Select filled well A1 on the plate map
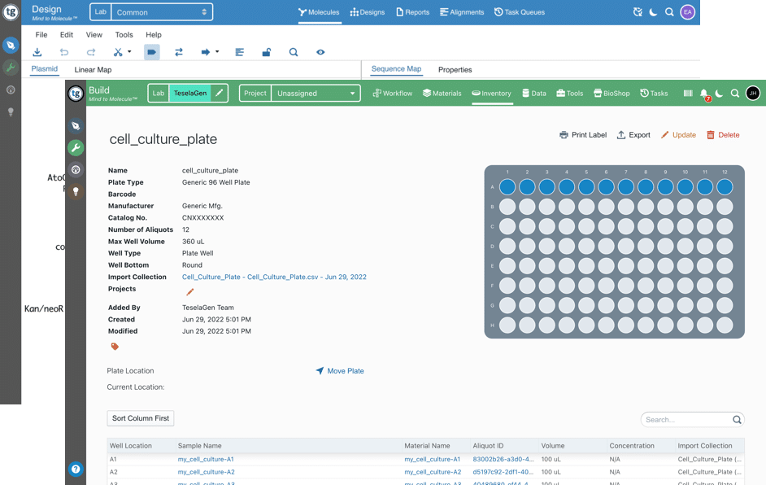Screen dimensions: 766x485 click(x=507, y=187)
